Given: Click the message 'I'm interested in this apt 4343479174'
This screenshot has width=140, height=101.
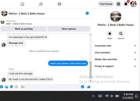Looking at the screenshot, I should (28, 37).
